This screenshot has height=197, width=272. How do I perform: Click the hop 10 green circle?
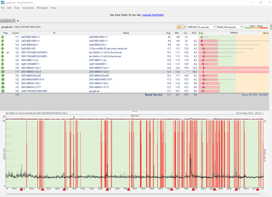2,72
